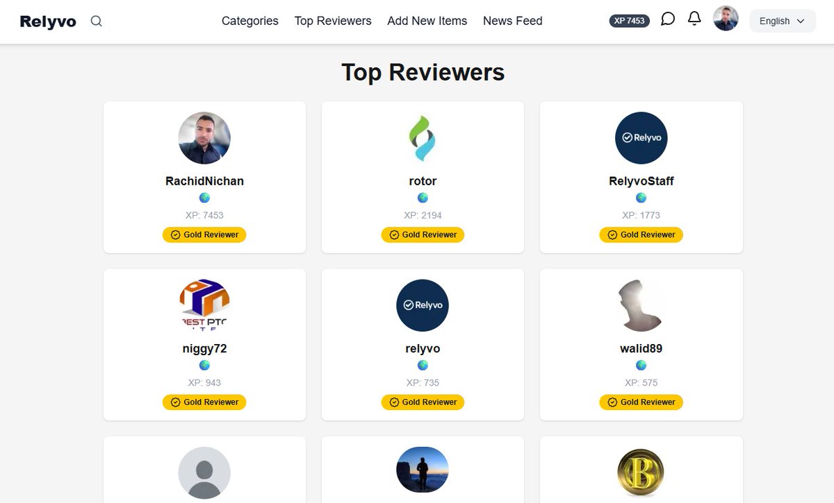The width and height of the screenshot is (834, 503).
Task: Open rotor's leaf logo avatar
Action: [423, 138]
